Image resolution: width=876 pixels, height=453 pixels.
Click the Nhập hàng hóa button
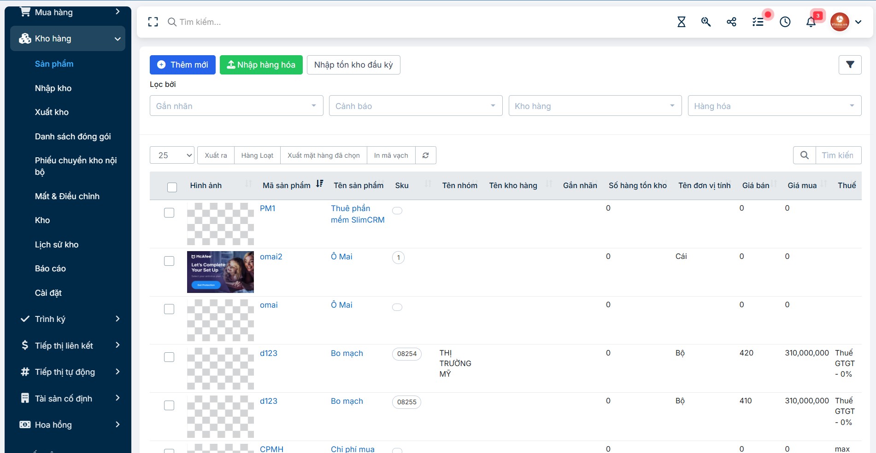261,65
